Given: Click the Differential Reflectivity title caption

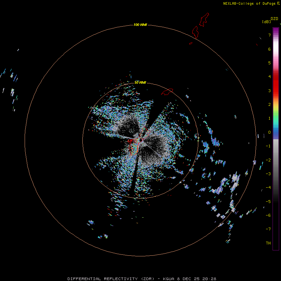Looking at the screenshot, I should pos(142,279).
